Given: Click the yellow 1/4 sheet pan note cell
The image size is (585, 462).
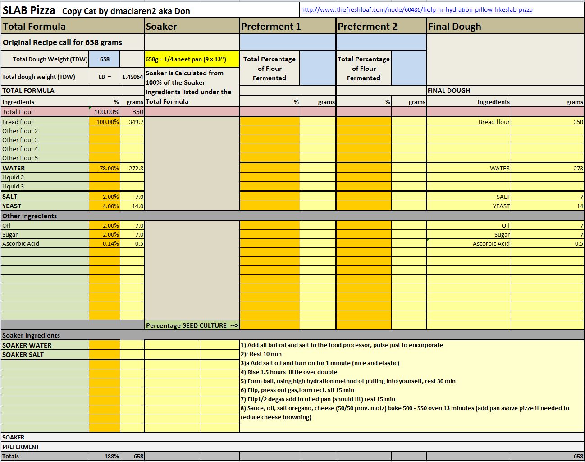Looking at the screenshot, I should [192, 59].
